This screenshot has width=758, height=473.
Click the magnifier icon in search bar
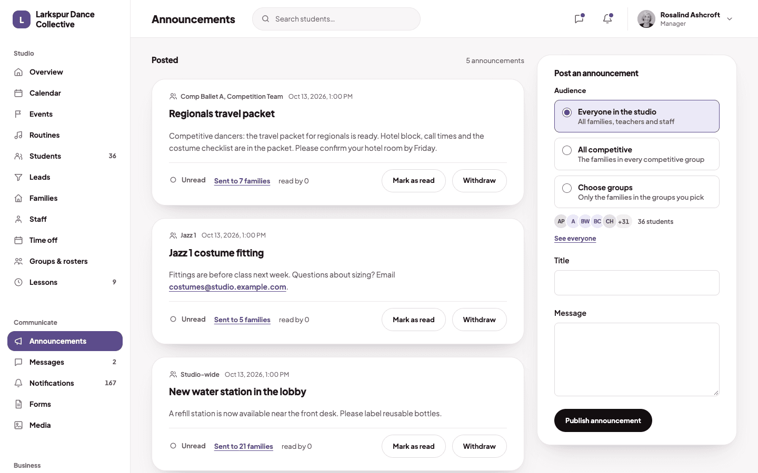tap(265, 19)
